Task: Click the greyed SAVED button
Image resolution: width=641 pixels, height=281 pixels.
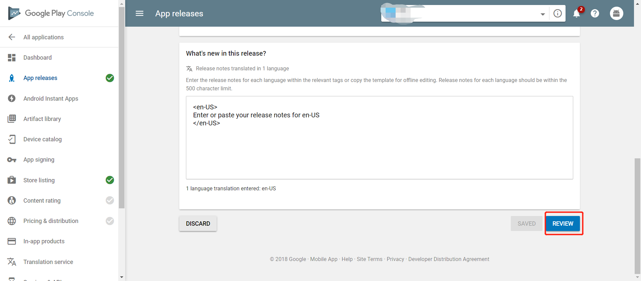Action: 526,223
